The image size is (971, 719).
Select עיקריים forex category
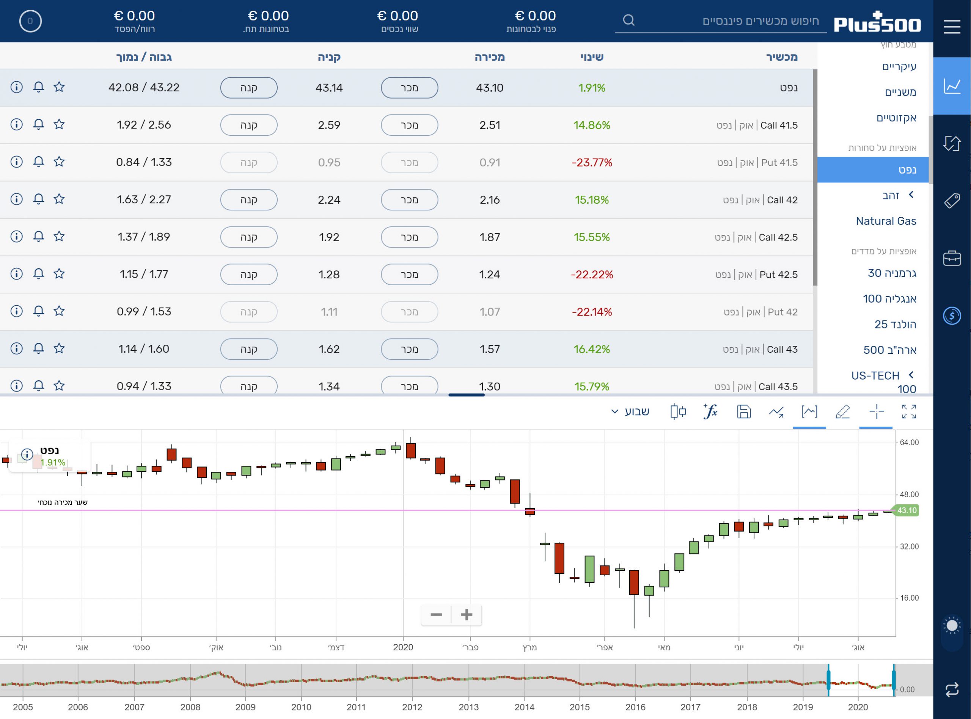[899, 66]
